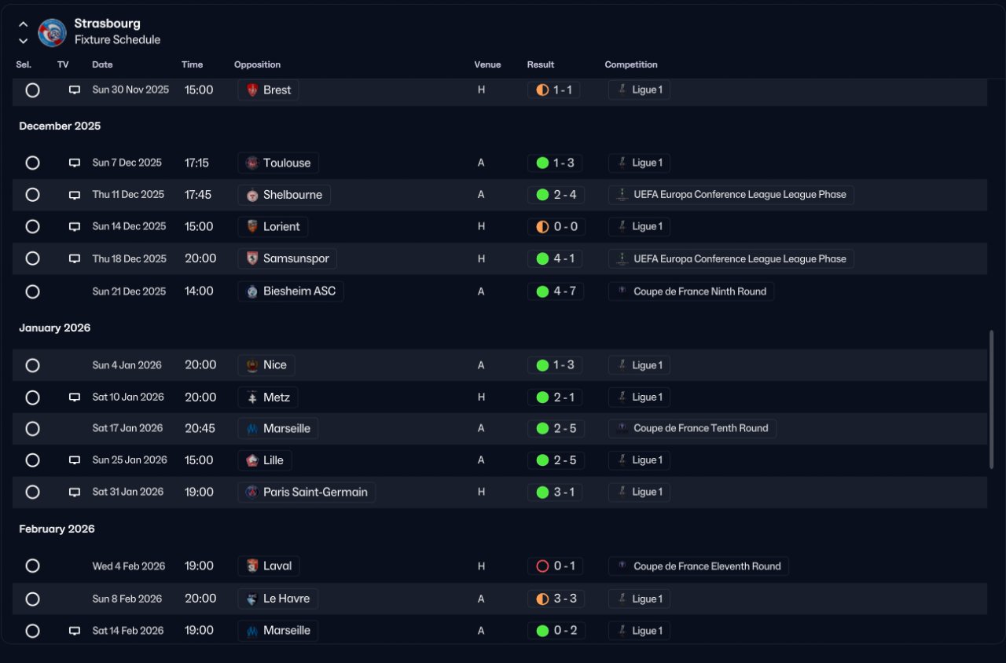This screenshot has width=1006, height=663.
Task: Click the Strasbourg club badge icon
Action: [x=52, y=32]
